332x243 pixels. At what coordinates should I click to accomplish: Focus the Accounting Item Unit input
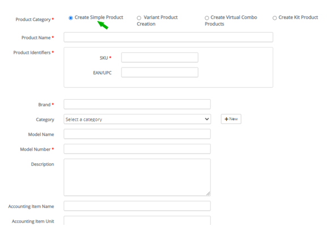(x=137, y=220)
